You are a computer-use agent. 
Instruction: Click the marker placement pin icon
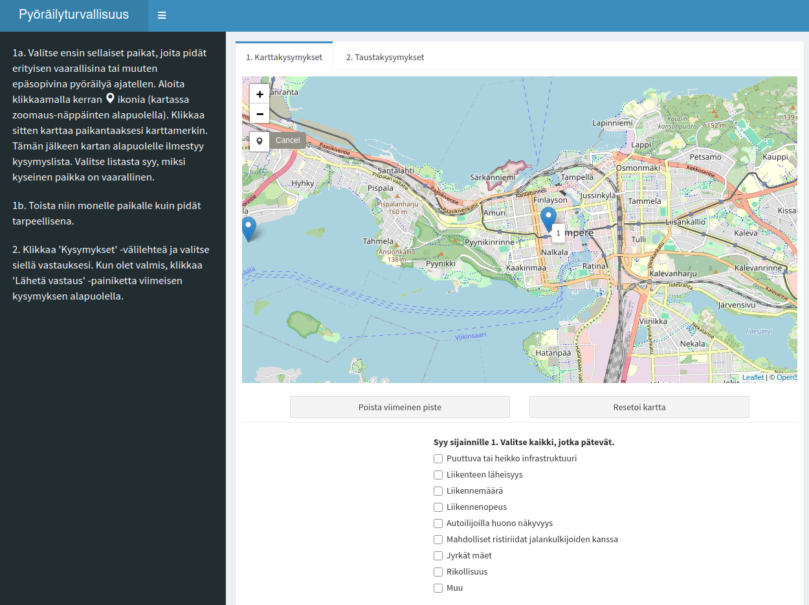260,141
